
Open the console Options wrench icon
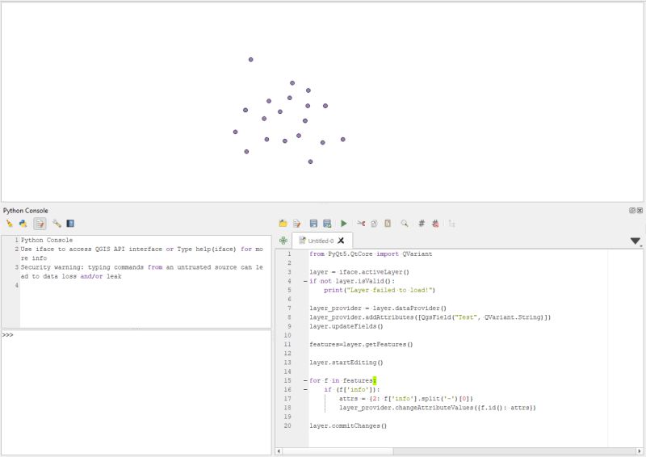pos(57,224)
